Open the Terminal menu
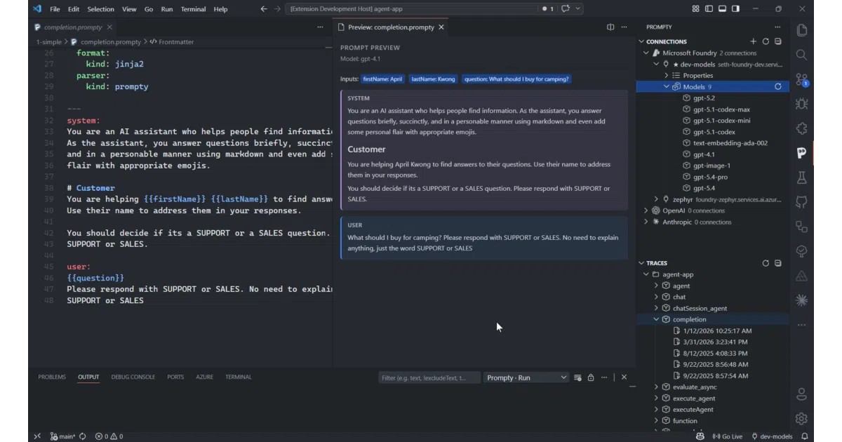Image resolution: width=842 pixels, height=442 pixels. click(193, 9)
